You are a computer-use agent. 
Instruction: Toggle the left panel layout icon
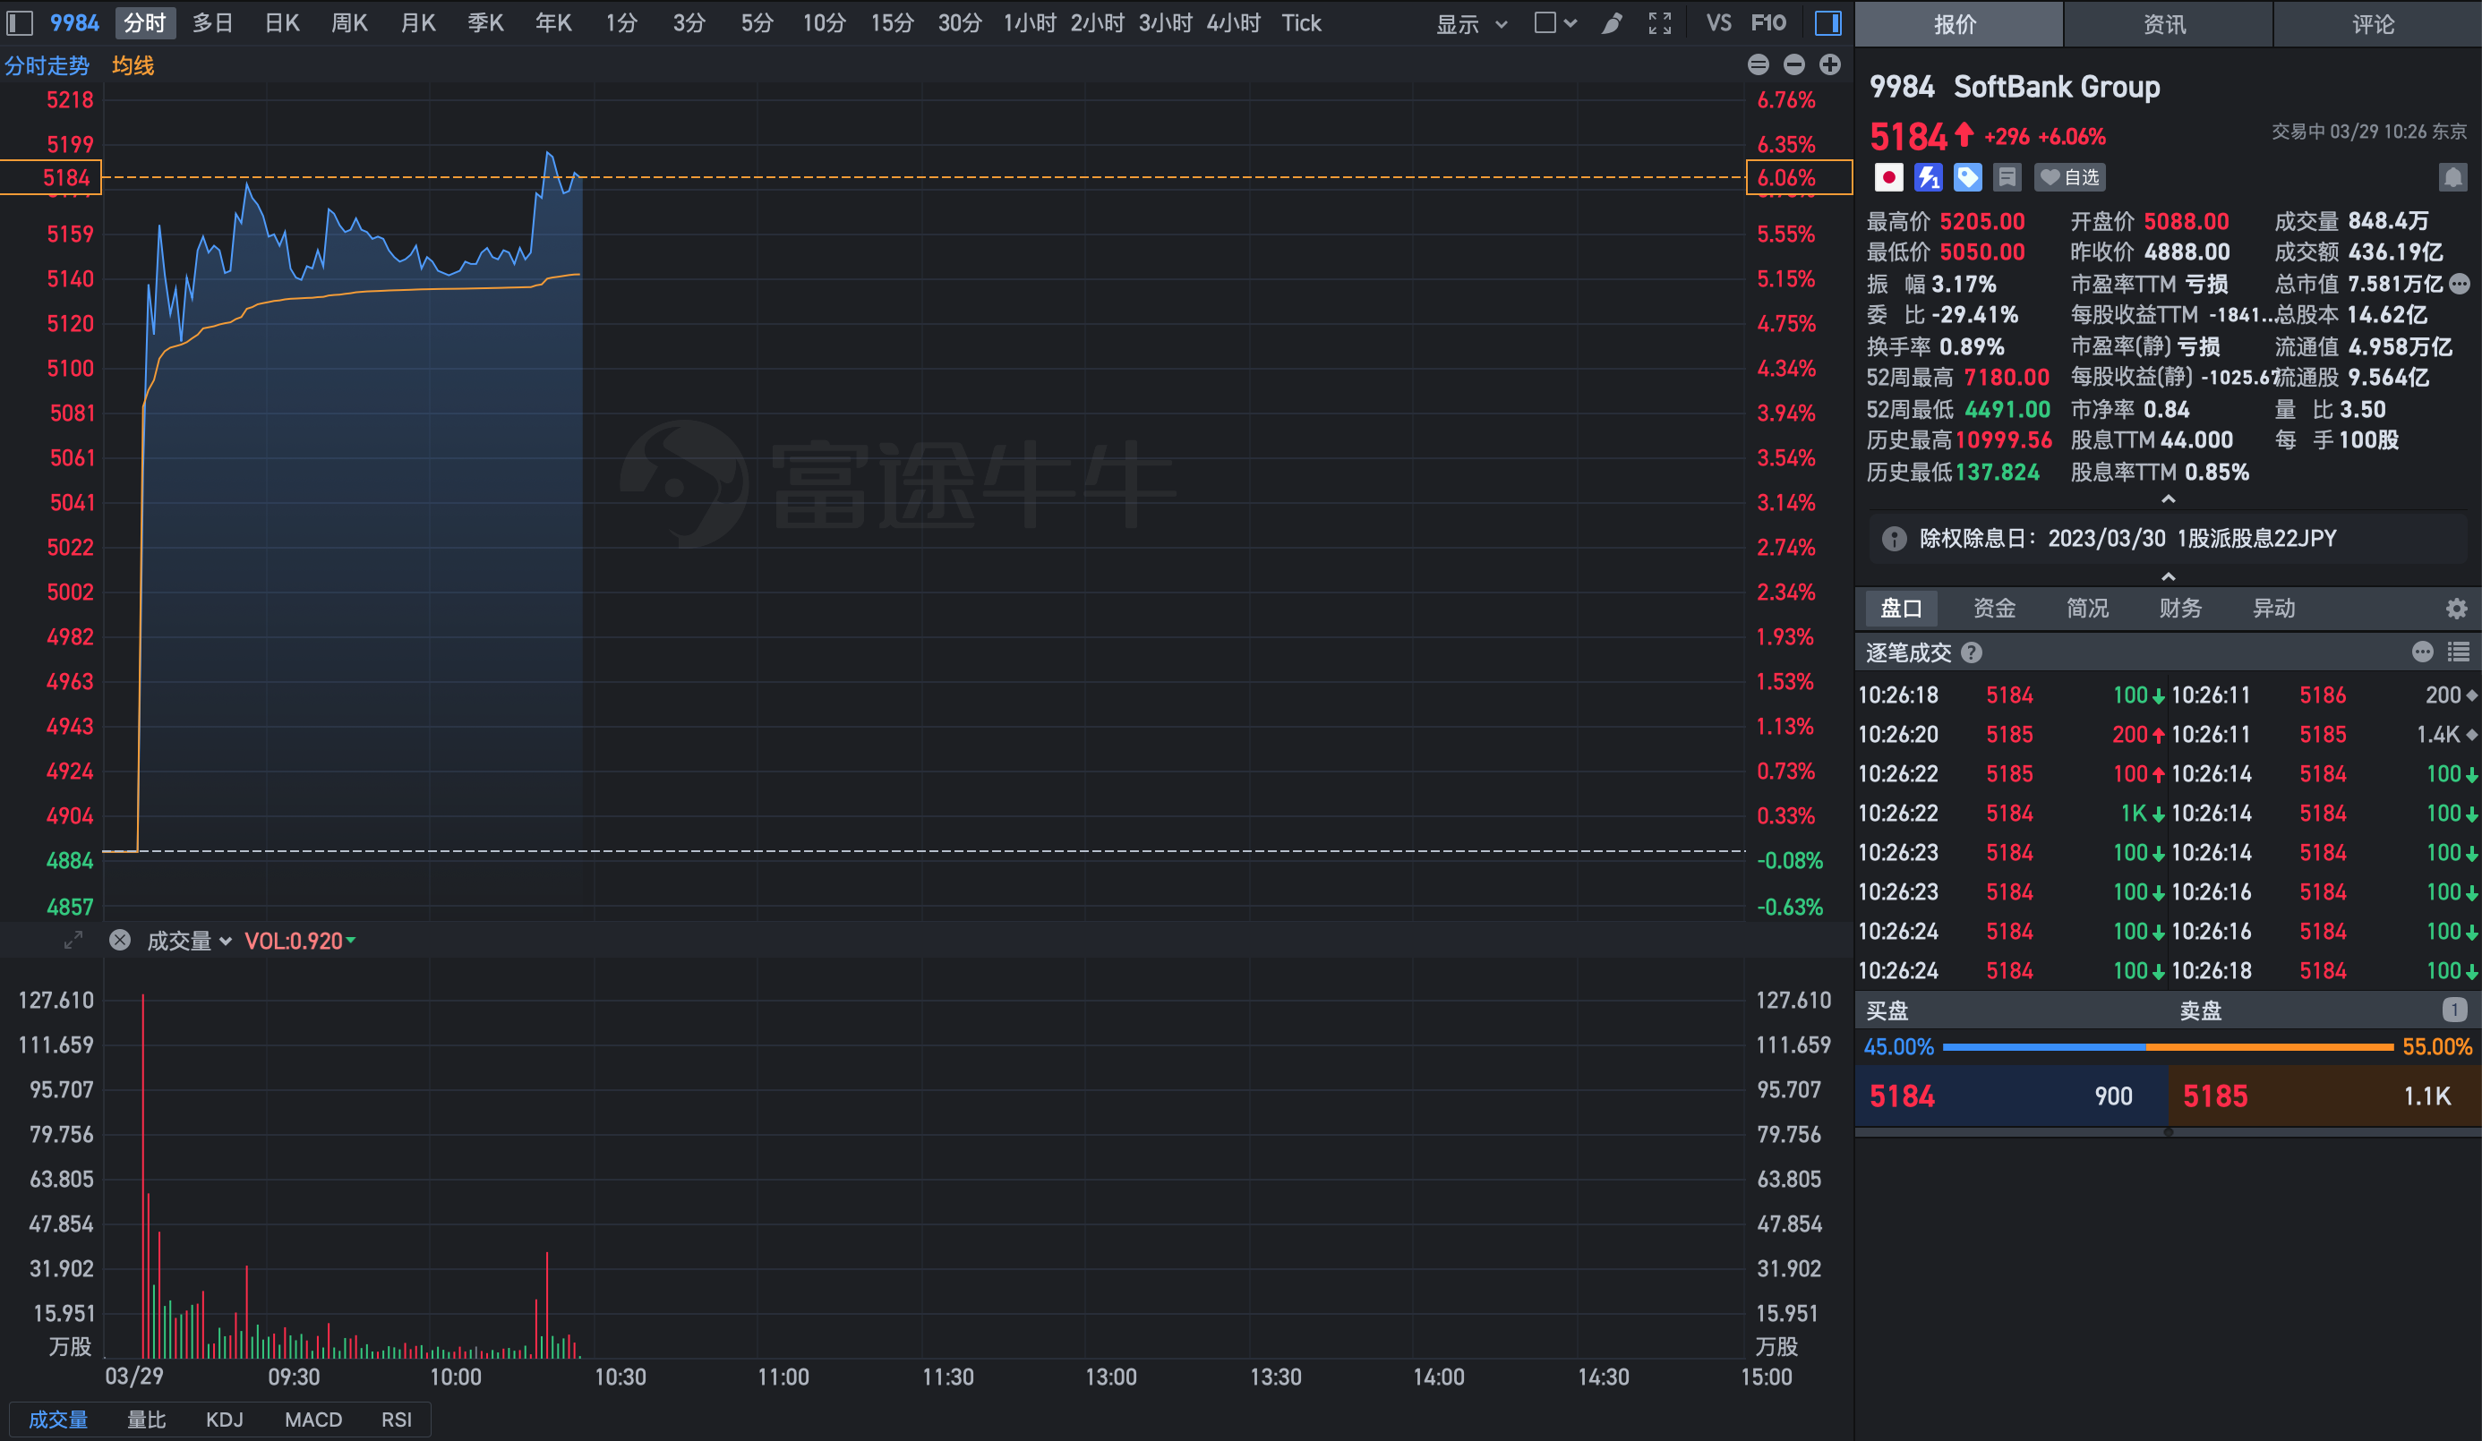coord(20,23)
